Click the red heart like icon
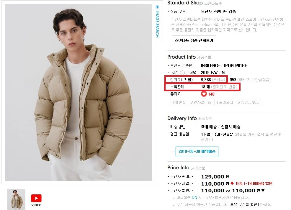Image resolution: width=291 pixels, height=210 pixels. [204, 94]
